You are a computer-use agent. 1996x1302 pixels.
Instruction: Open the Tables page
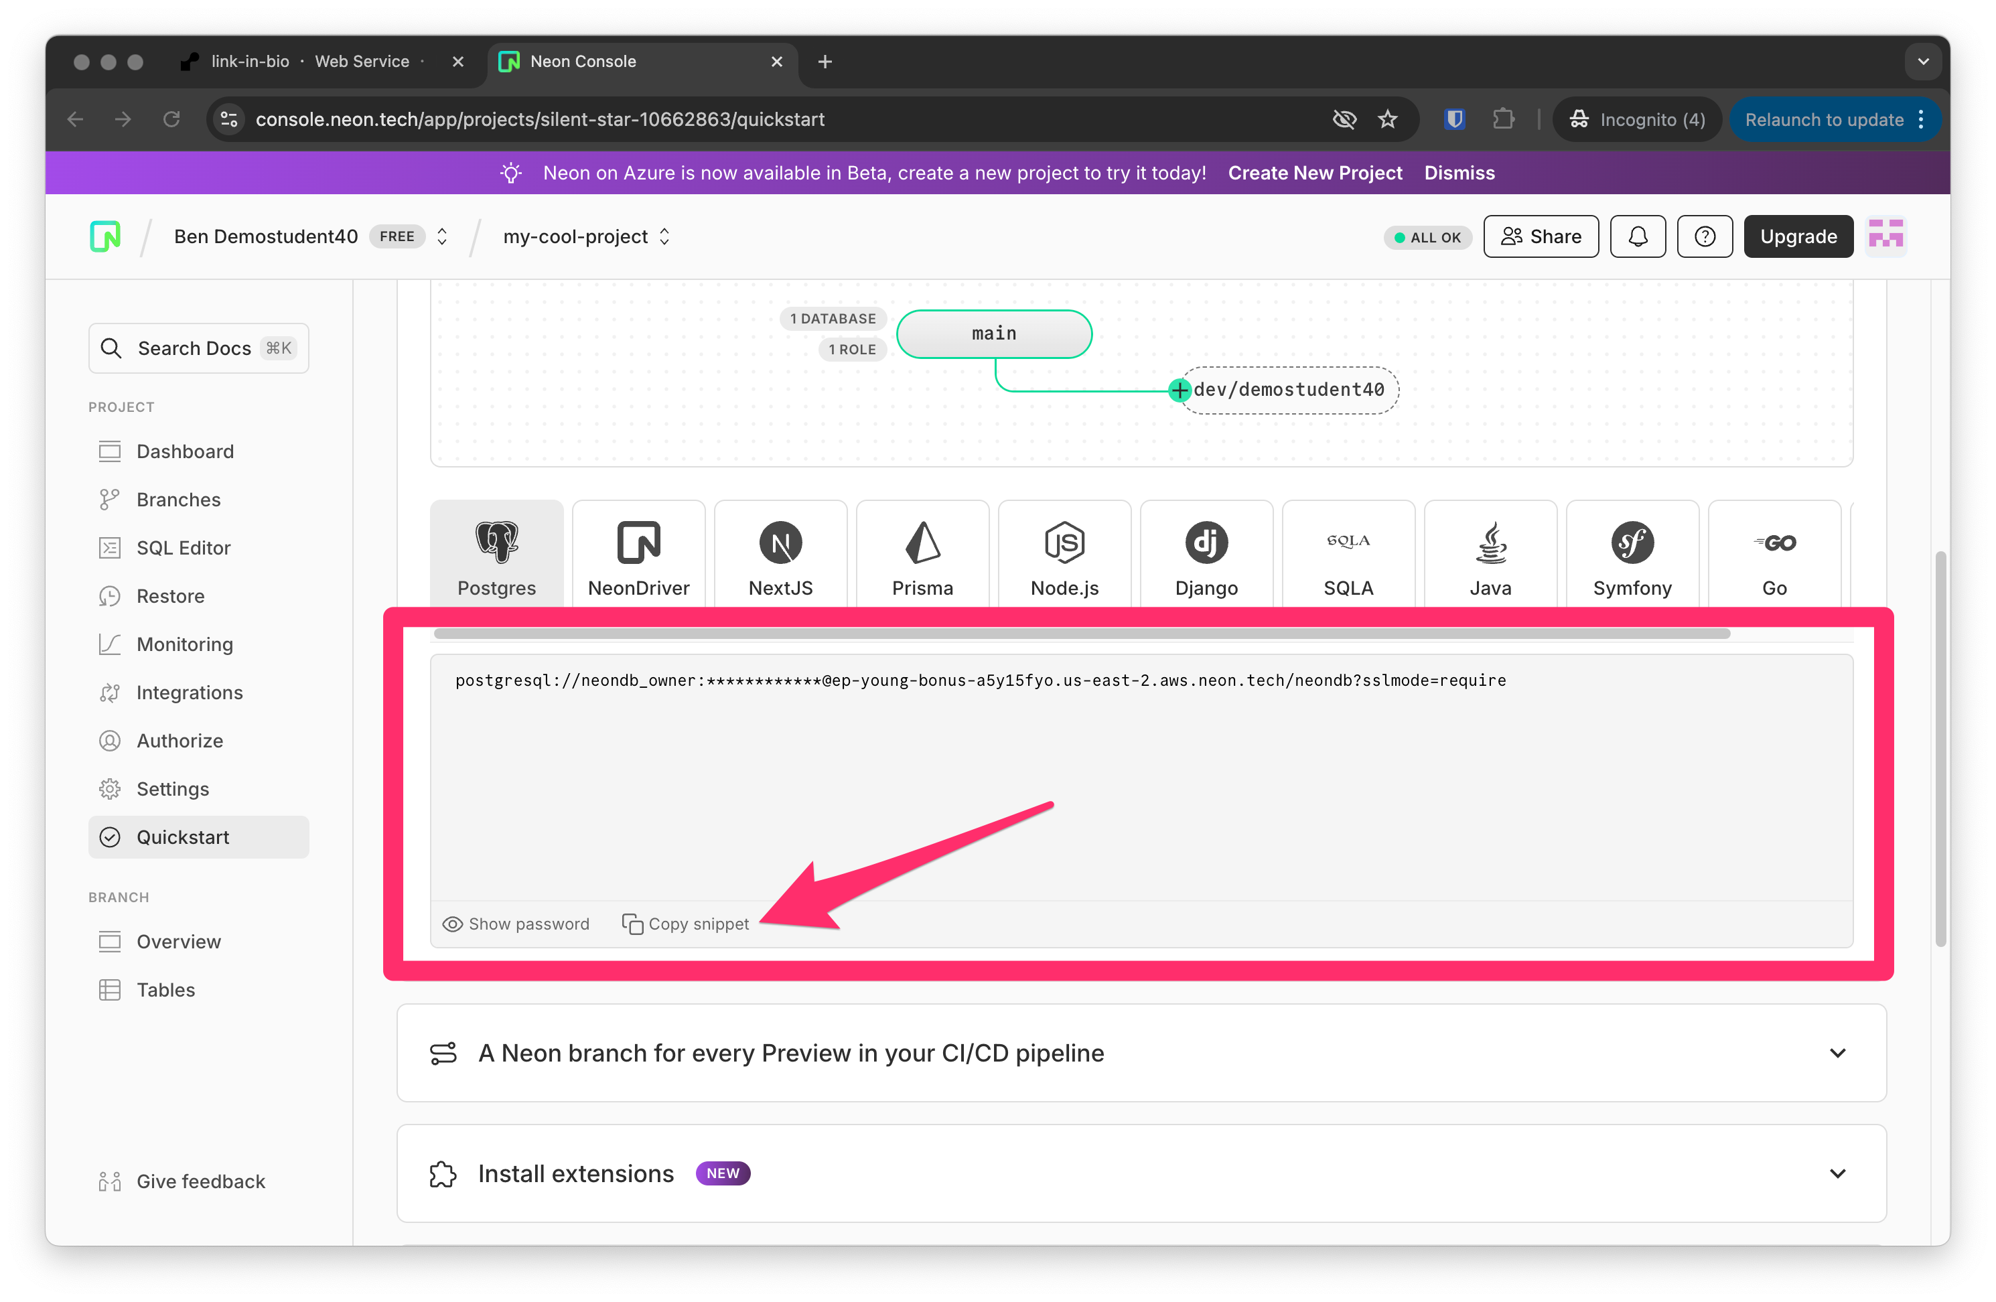coord(199,989)
